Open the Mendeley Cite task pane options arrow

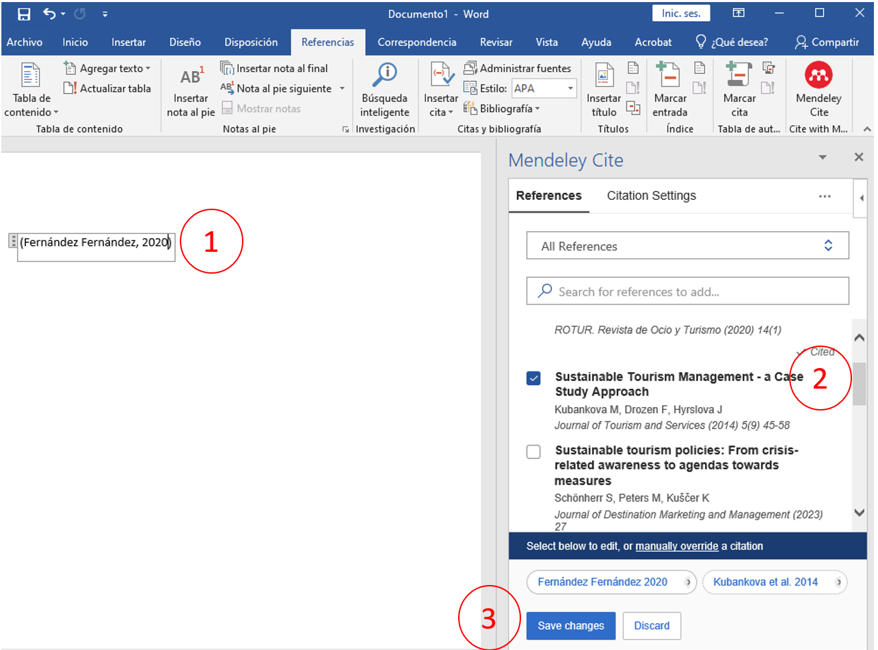point(823,157)
